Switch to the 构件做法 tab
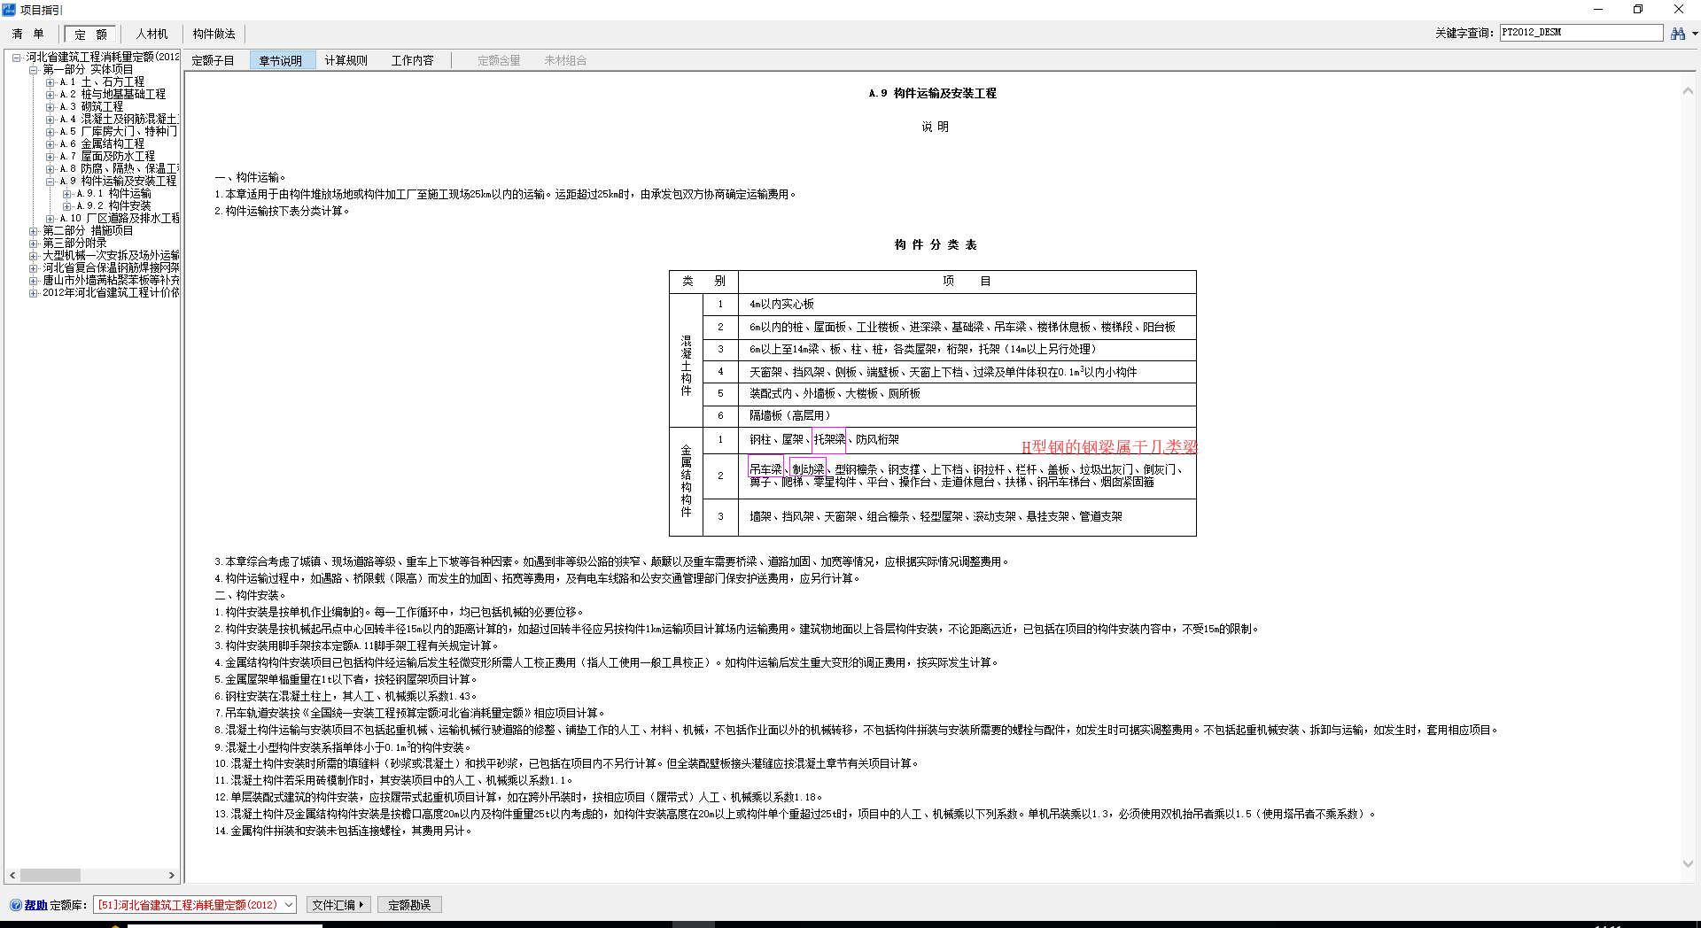The image size is (1701, 928). click(214, 35)
